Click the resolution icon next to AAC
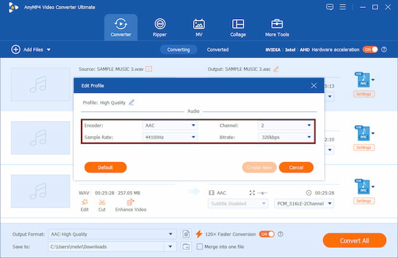 (252, 193)
